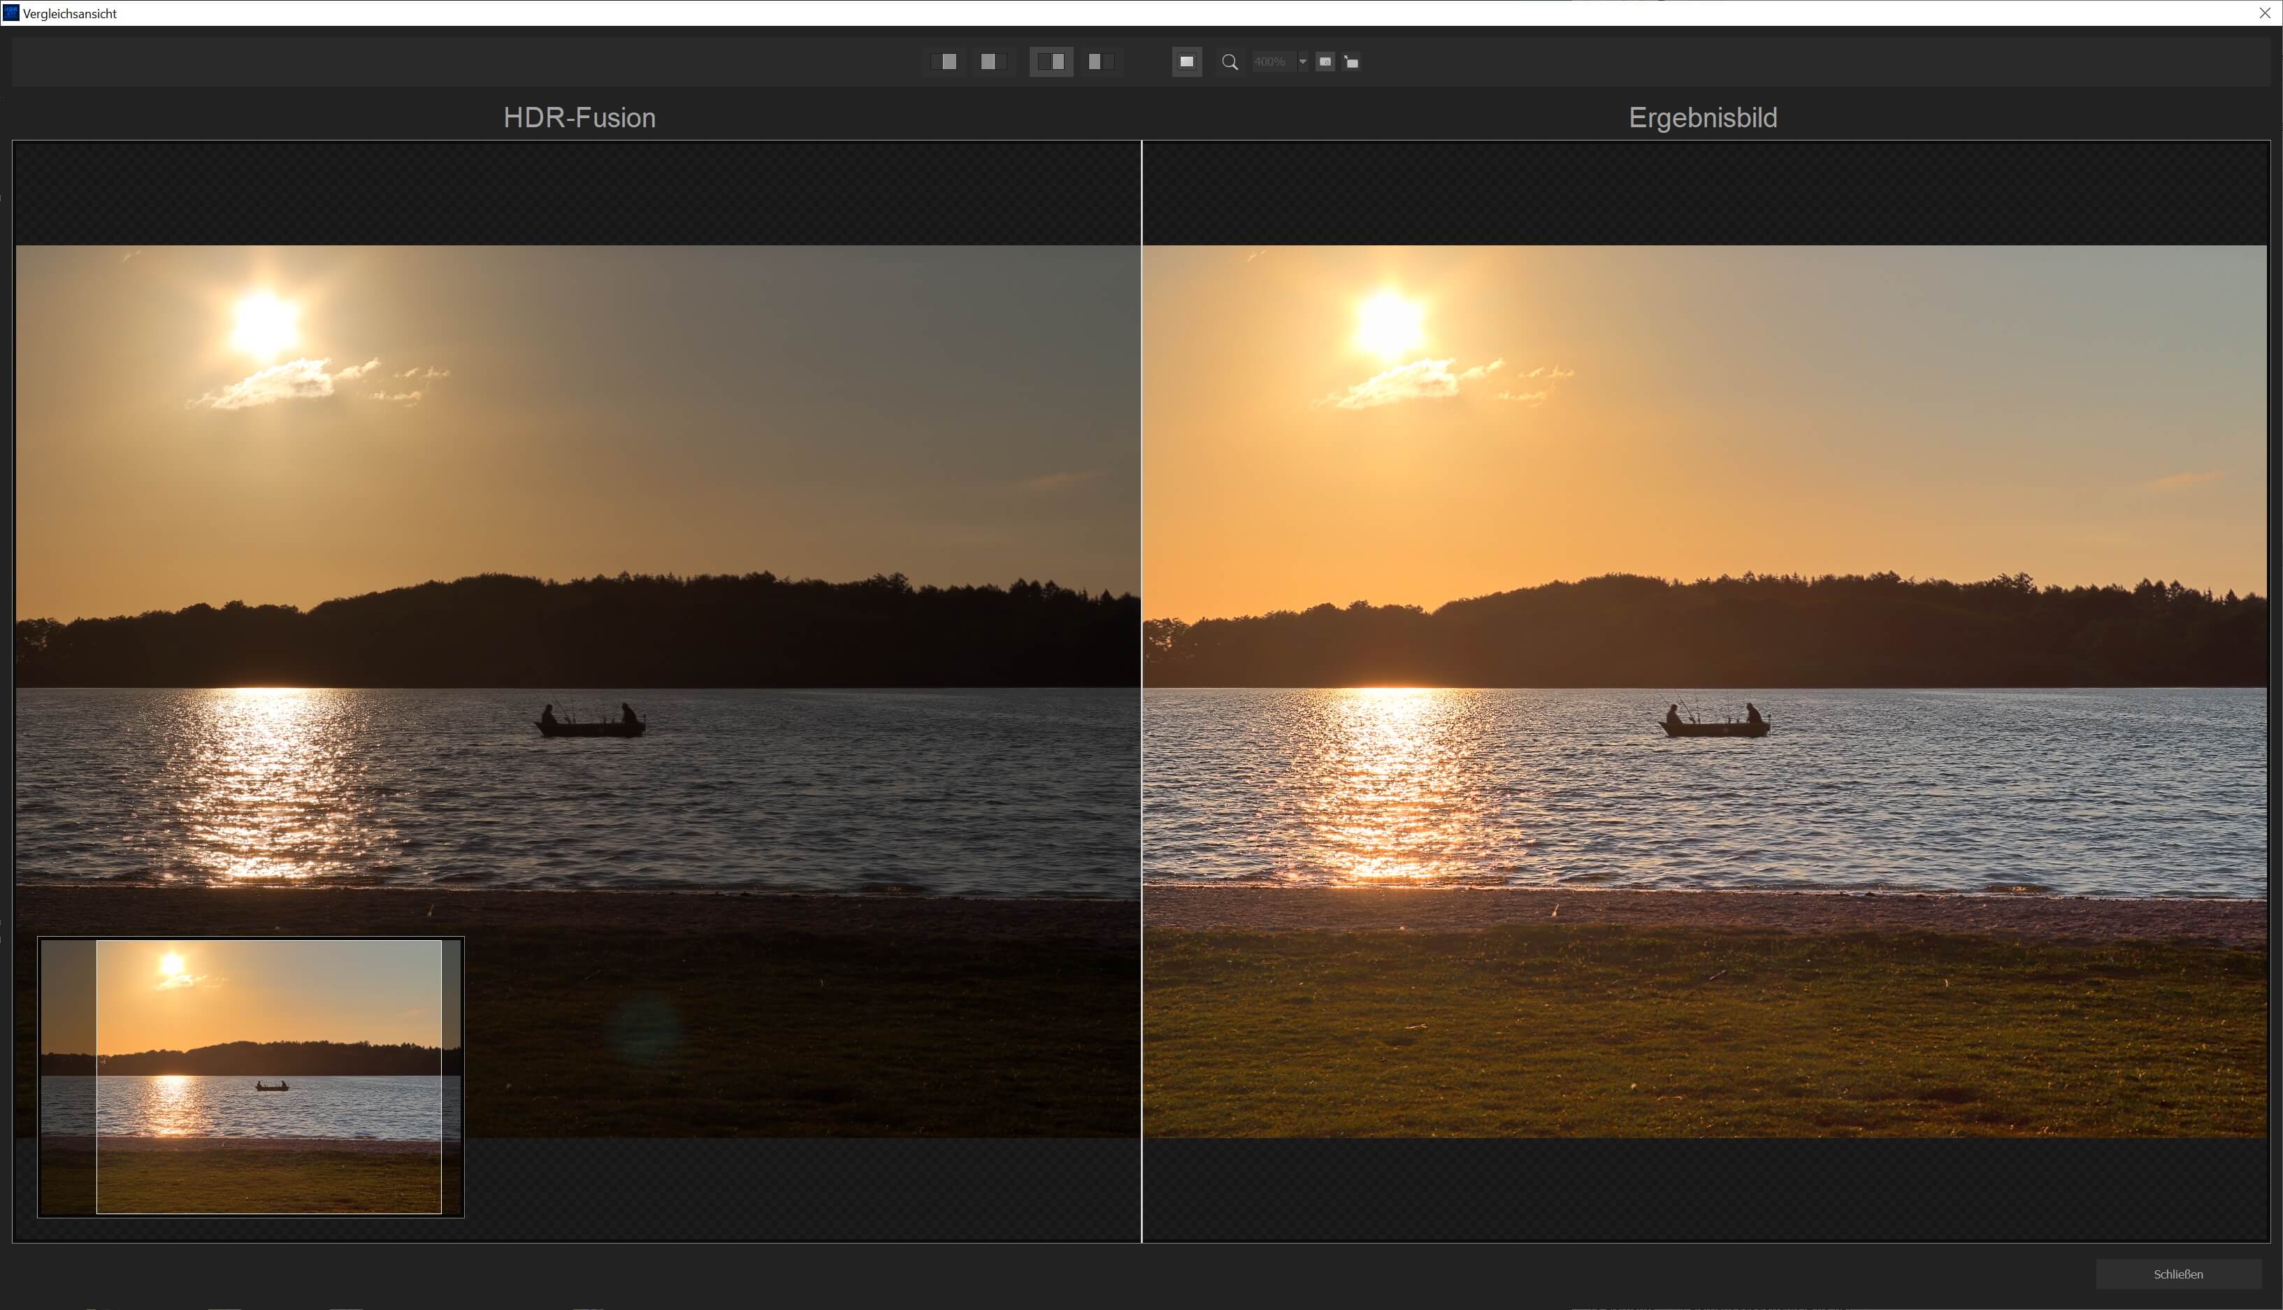Click inside the navigator viewport rectangle

tap(268, 1077)
